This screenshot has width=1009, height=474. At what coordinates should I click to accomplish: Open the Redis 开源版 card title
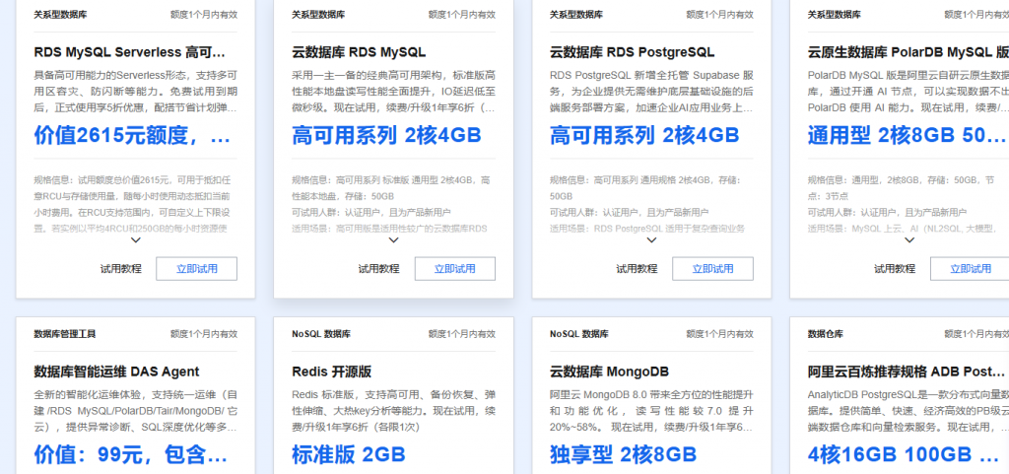click(332, 372)
